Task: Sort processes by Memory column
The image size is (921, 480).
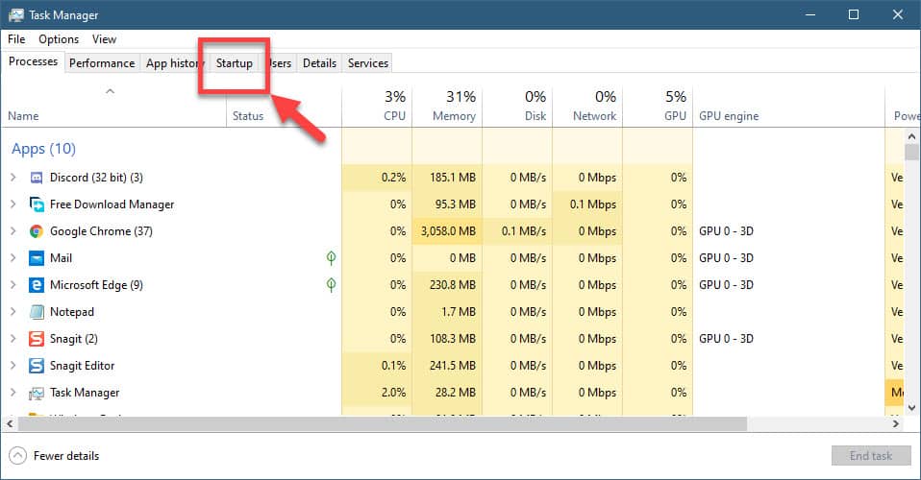Action: pos(448,107)
